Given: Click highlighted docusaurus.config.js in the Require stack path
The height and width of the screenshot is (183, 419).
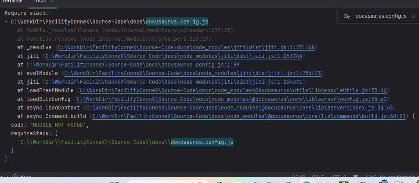Looking at the screenshot, I should 177,22.
